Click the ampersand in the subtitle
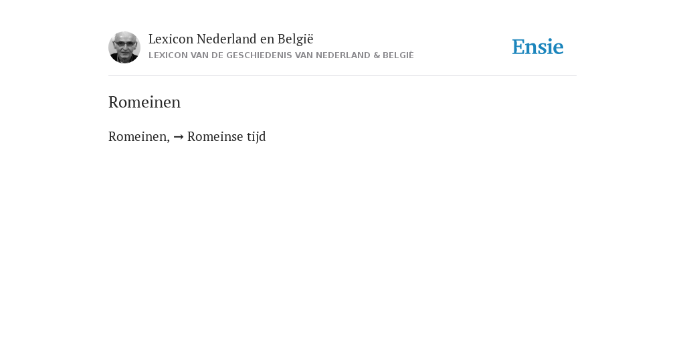This screenshot has width=685, height=342. (x=377, y=55)
